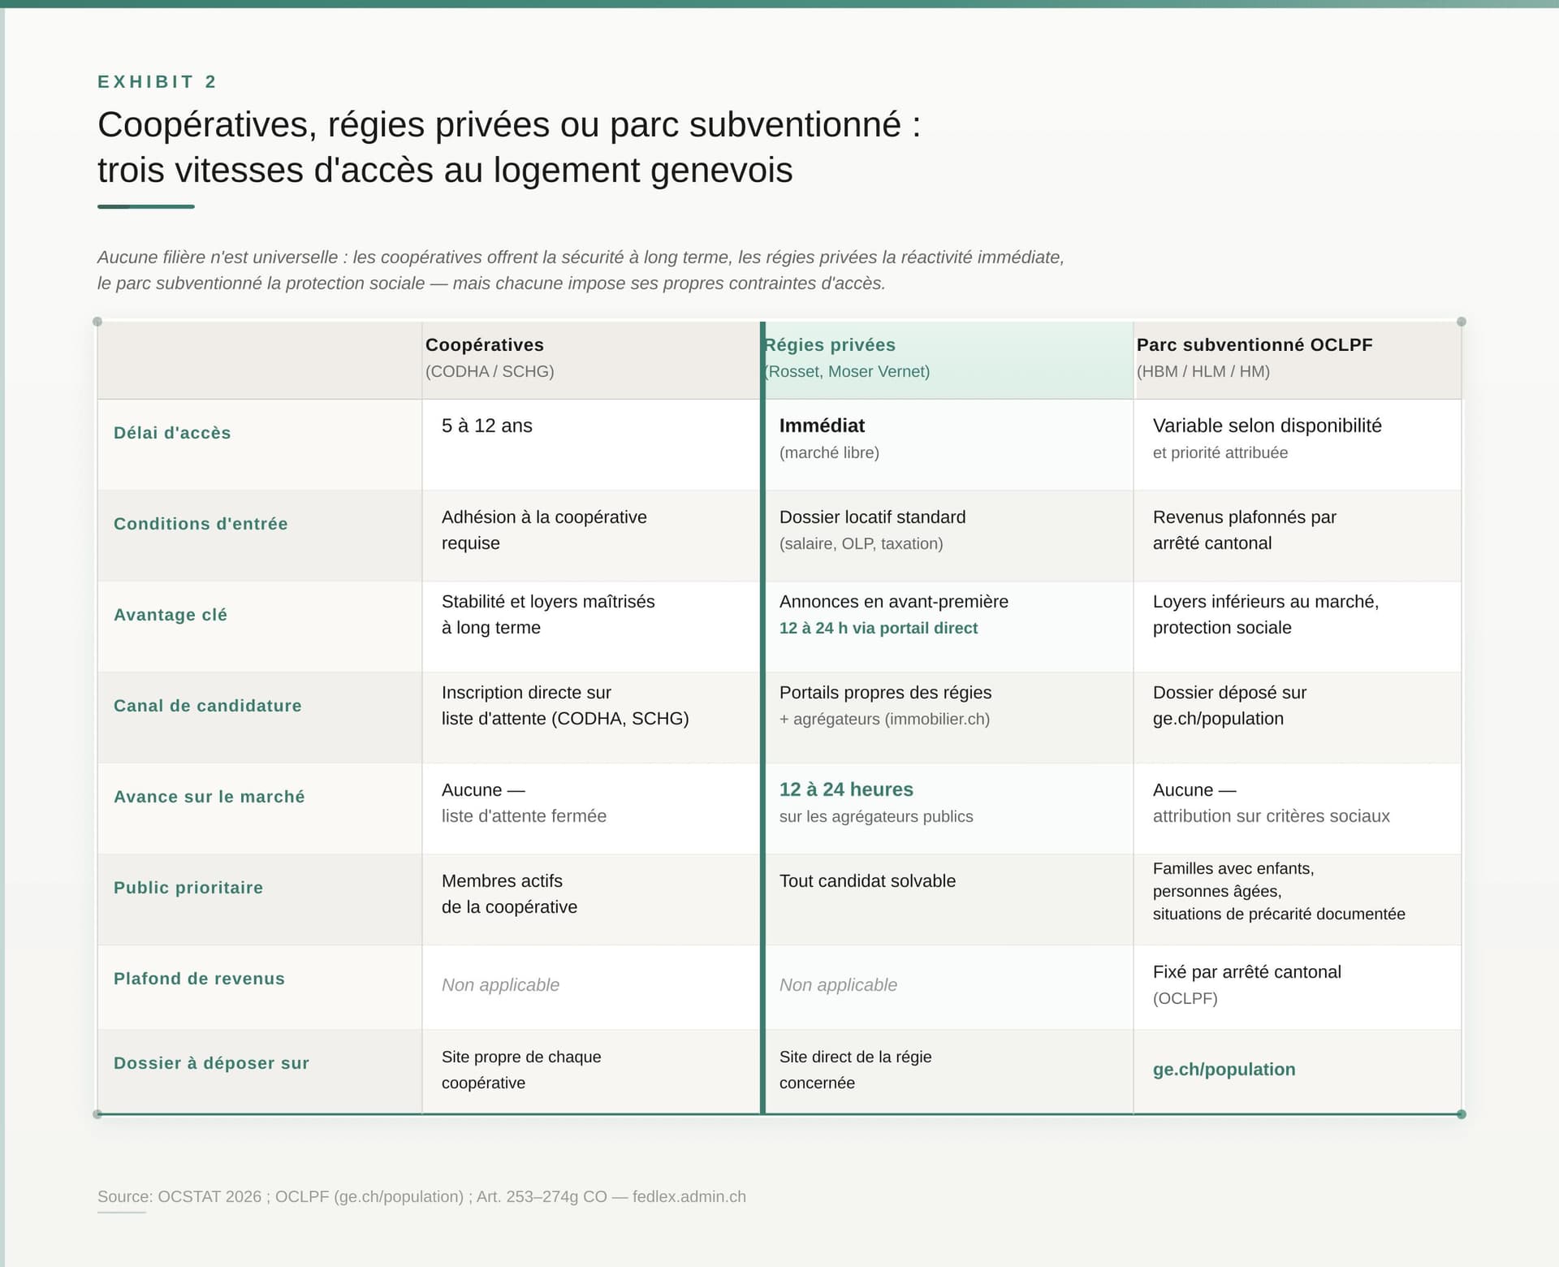Open the bold ge.ch/population link in last row
The width and height of the screenshot is (1559, 1267).
pos(1224,1070)
